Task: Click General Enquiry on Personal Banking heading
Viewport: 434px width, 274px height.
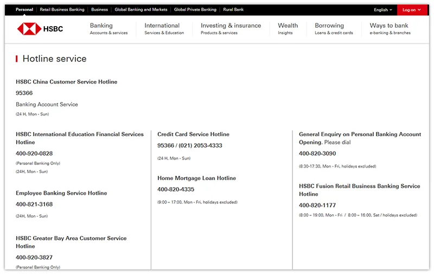Action: pos(360,138)
